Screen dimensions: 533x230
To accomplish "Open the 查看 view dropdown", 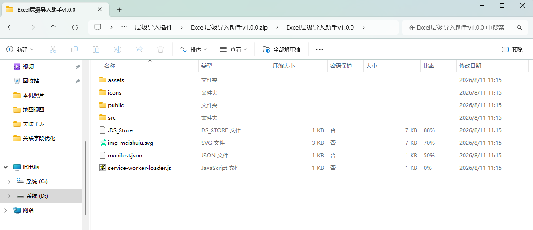I will click(233, 50).
